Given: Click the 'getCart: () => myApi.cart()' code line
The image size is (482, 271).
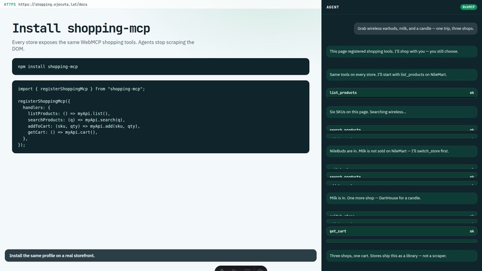Looking at the screenshot, I should (x=62, y=132).
